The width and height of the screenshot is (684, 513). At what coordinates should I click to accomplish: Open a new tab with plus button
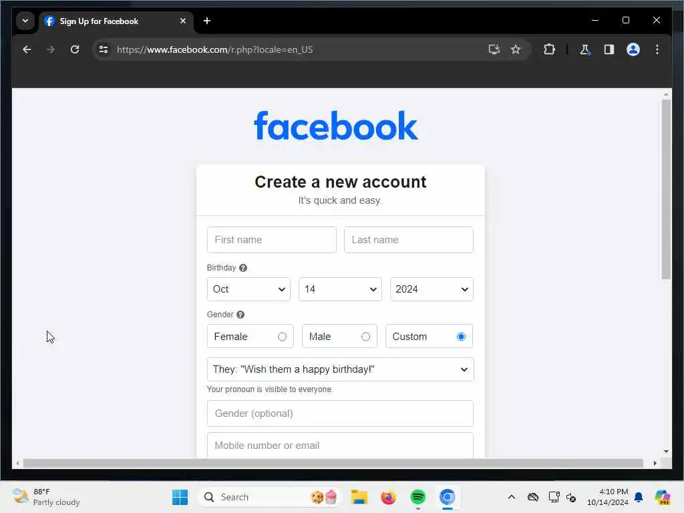click(x=207, y=21)
